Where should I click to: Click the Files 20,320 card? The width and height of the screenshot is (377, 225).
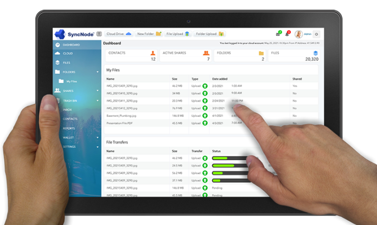pos(294,56)
